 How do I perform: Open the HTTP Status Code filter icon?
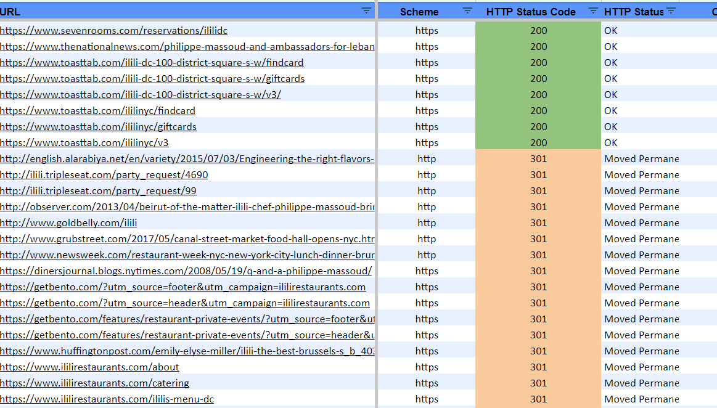pyautogui.click(x=592, y=10)
